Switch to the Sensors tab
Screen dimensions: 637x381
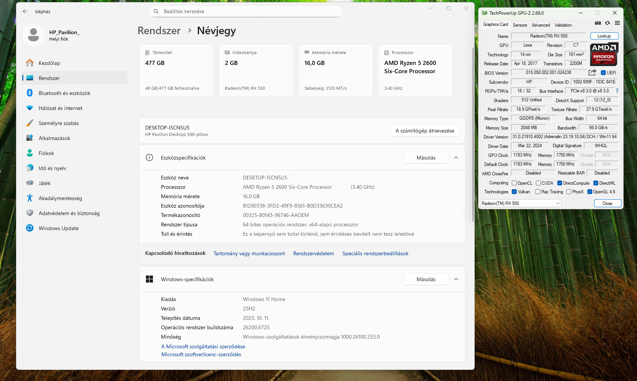520,25
